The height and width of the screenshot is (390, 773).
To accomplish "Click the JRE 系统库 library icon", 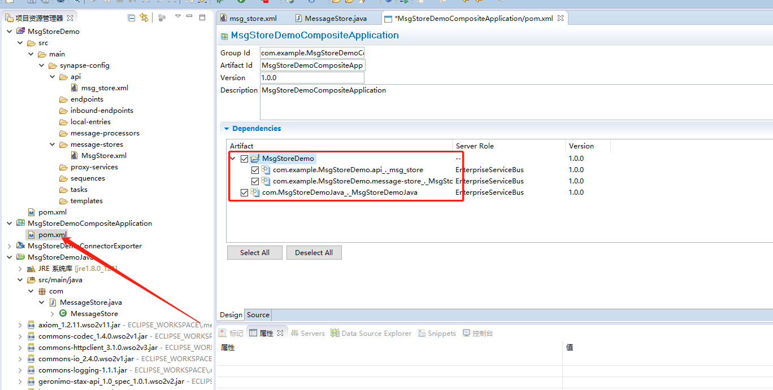I will [x=32, y=269].
